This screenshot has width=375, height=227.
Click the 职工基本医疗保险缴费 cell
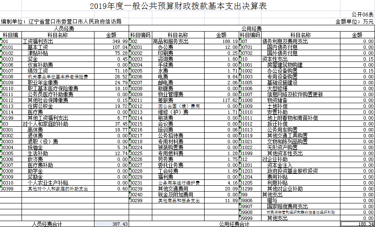coord(58,88)
